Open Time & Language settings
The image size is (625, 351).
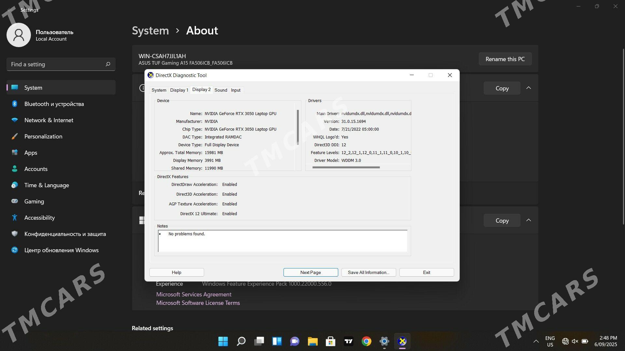[61, 185]
